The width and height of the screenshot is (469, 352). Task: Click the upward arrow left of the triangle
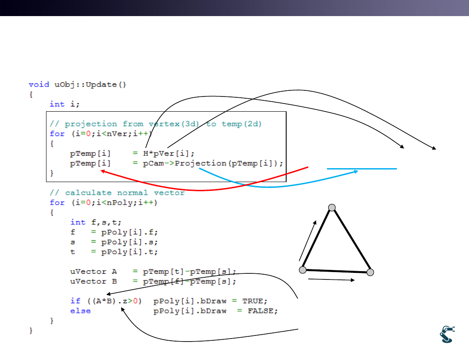(308, 241)
